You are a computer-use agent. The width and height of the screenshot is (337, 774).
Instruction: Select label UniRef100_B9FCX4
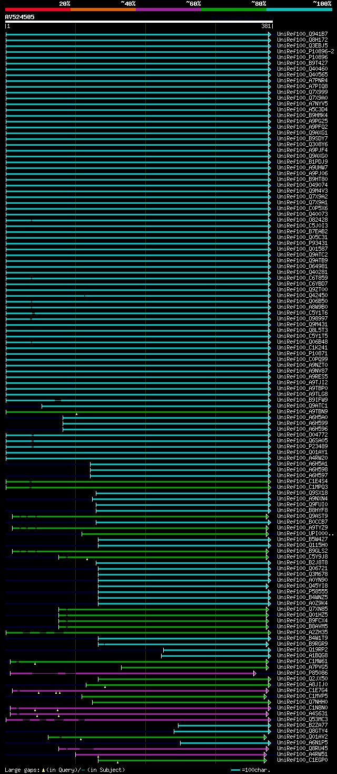click(303, 620)
